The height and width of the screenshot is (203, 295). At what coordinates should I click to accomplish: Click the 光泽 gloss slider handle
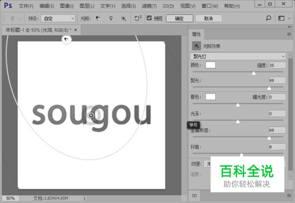238,121
